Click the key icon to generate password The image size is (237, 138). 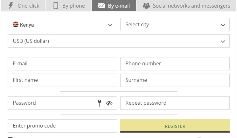tap(100, 103)
